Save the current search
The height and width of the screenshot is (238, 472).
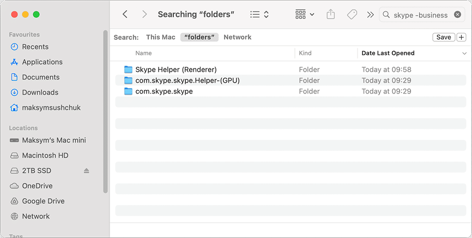pyautogui.click(x=444, y=37)
